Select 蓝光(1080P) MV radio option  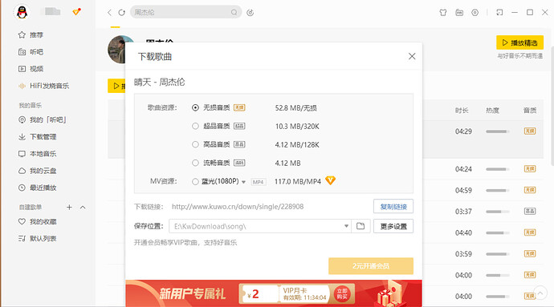[x=195, y=181]
